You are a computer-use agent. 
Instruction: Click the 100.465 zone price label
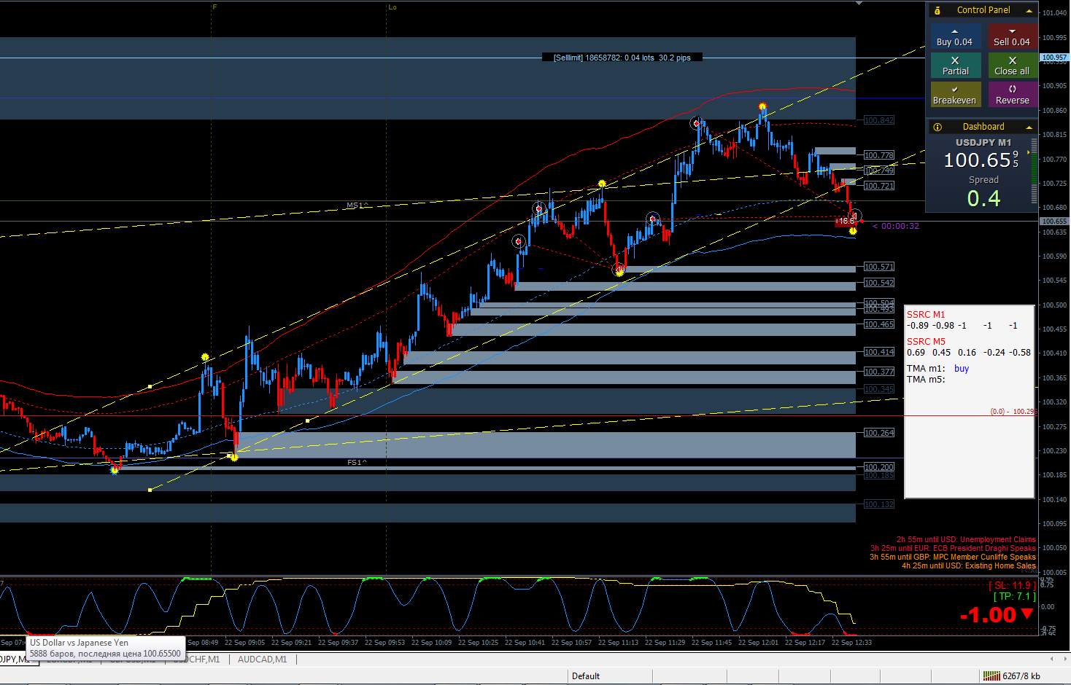(x=878, y=324)
